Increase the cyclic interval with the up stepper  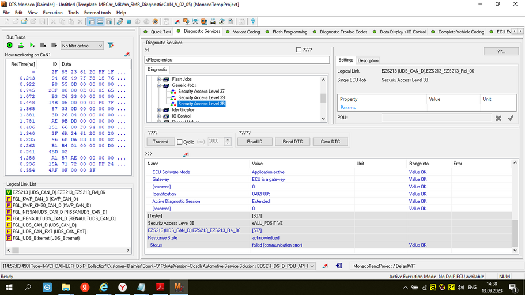pos(228,139)
